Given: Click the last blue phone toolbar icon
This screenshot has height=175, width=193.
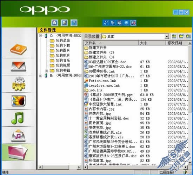Looking at the screenshot, I should (x=133, y=23).
